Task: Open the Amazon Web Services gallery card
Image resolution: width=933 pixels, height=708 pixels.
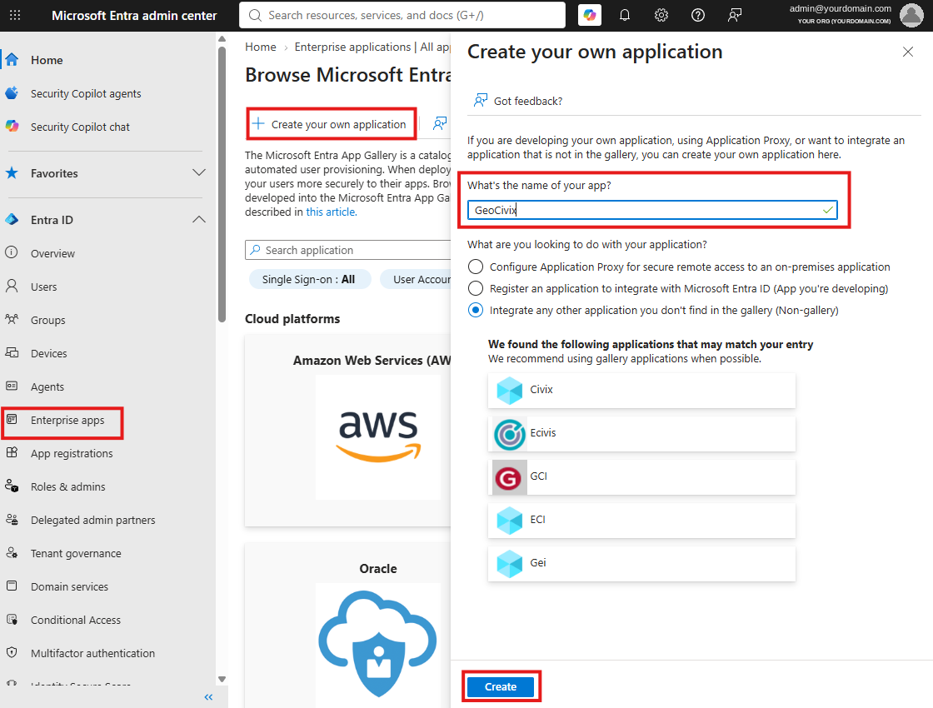Action: [348, 431]
